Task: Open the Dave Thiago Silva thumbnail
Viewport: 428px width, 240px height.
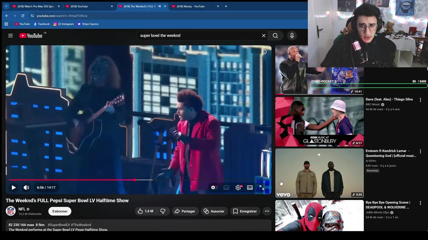Action: click(x=319, y=122)
